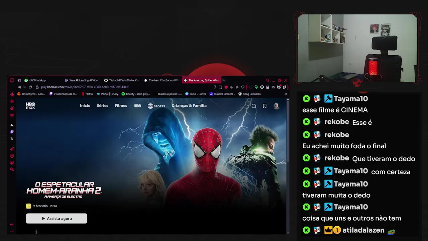Go to the Início menu
This screenshot has height=241, width=428.
[85, 106]
